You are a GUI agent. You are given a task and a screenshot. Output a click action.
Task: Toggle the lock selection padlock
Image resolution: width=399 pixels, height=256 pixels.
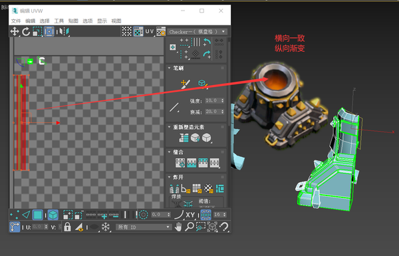(67, 227)
